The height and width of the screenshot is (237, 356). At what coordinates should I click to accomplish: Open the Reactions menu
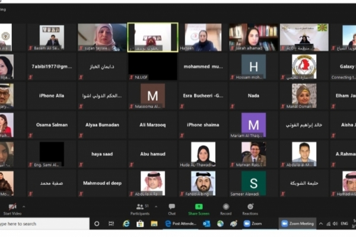(x=250, y=209)
